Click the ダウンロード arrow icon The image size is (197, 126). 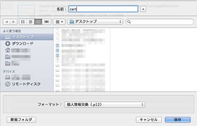8,44
